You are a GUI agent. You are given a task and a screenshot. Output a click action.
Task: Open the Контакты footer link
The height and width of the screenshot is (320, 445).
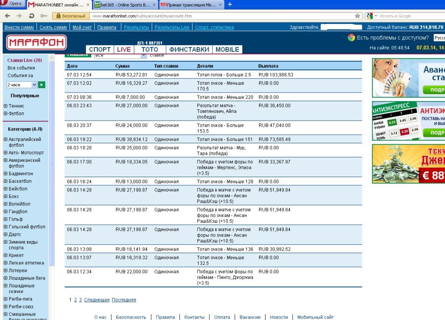click(x=194, y=317)
